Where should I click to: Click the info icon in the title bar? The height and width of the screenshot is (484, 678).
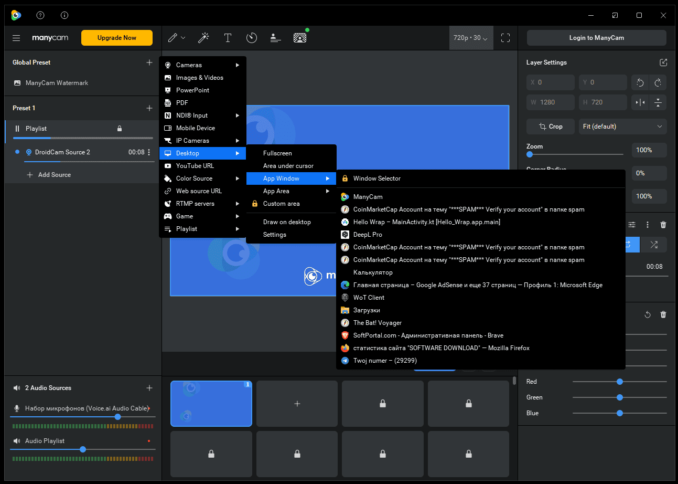[x=64, y=15]
